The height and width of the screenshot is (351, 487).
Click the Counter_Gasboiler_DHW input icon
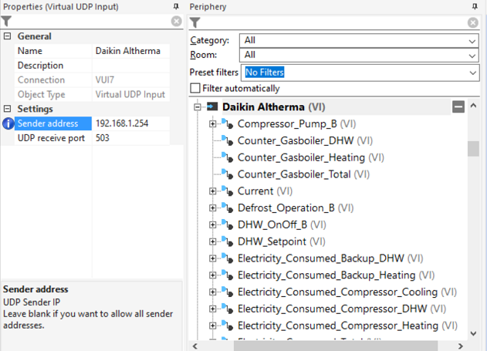228,140
